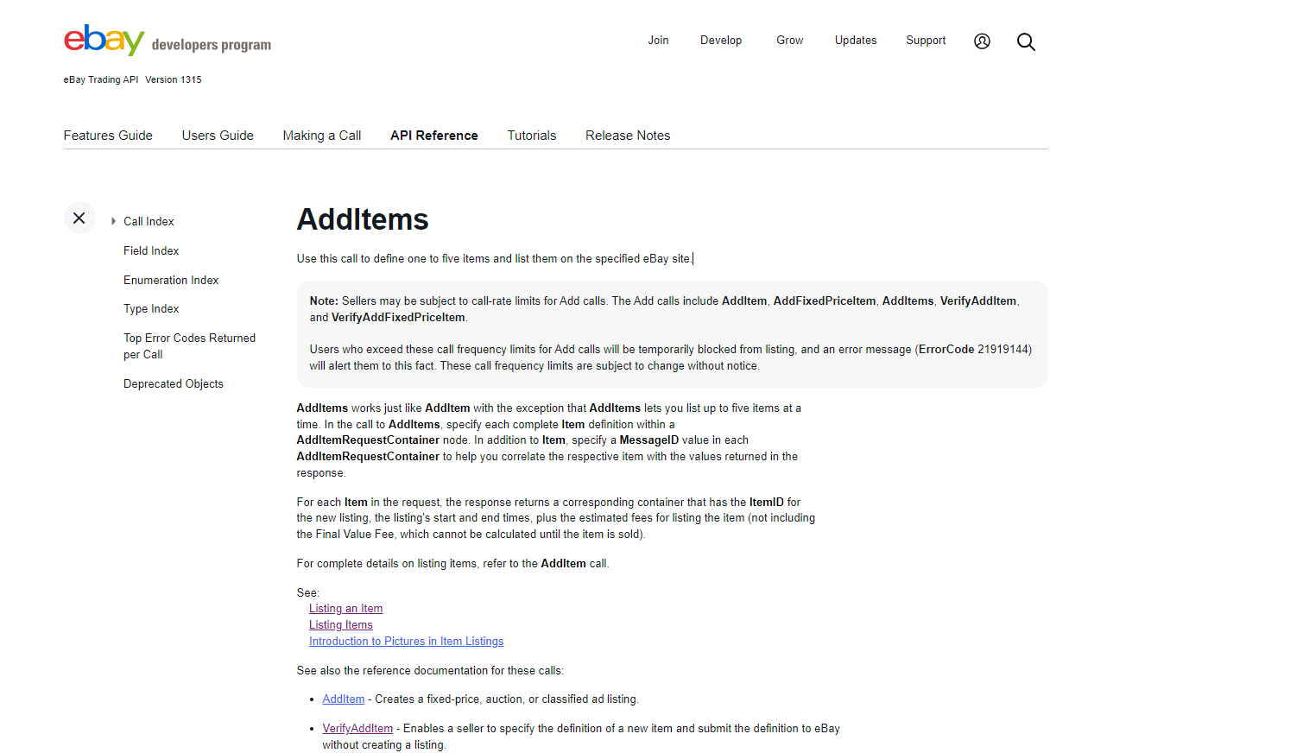Follow the Listing an Item link

tap(345, 608)
